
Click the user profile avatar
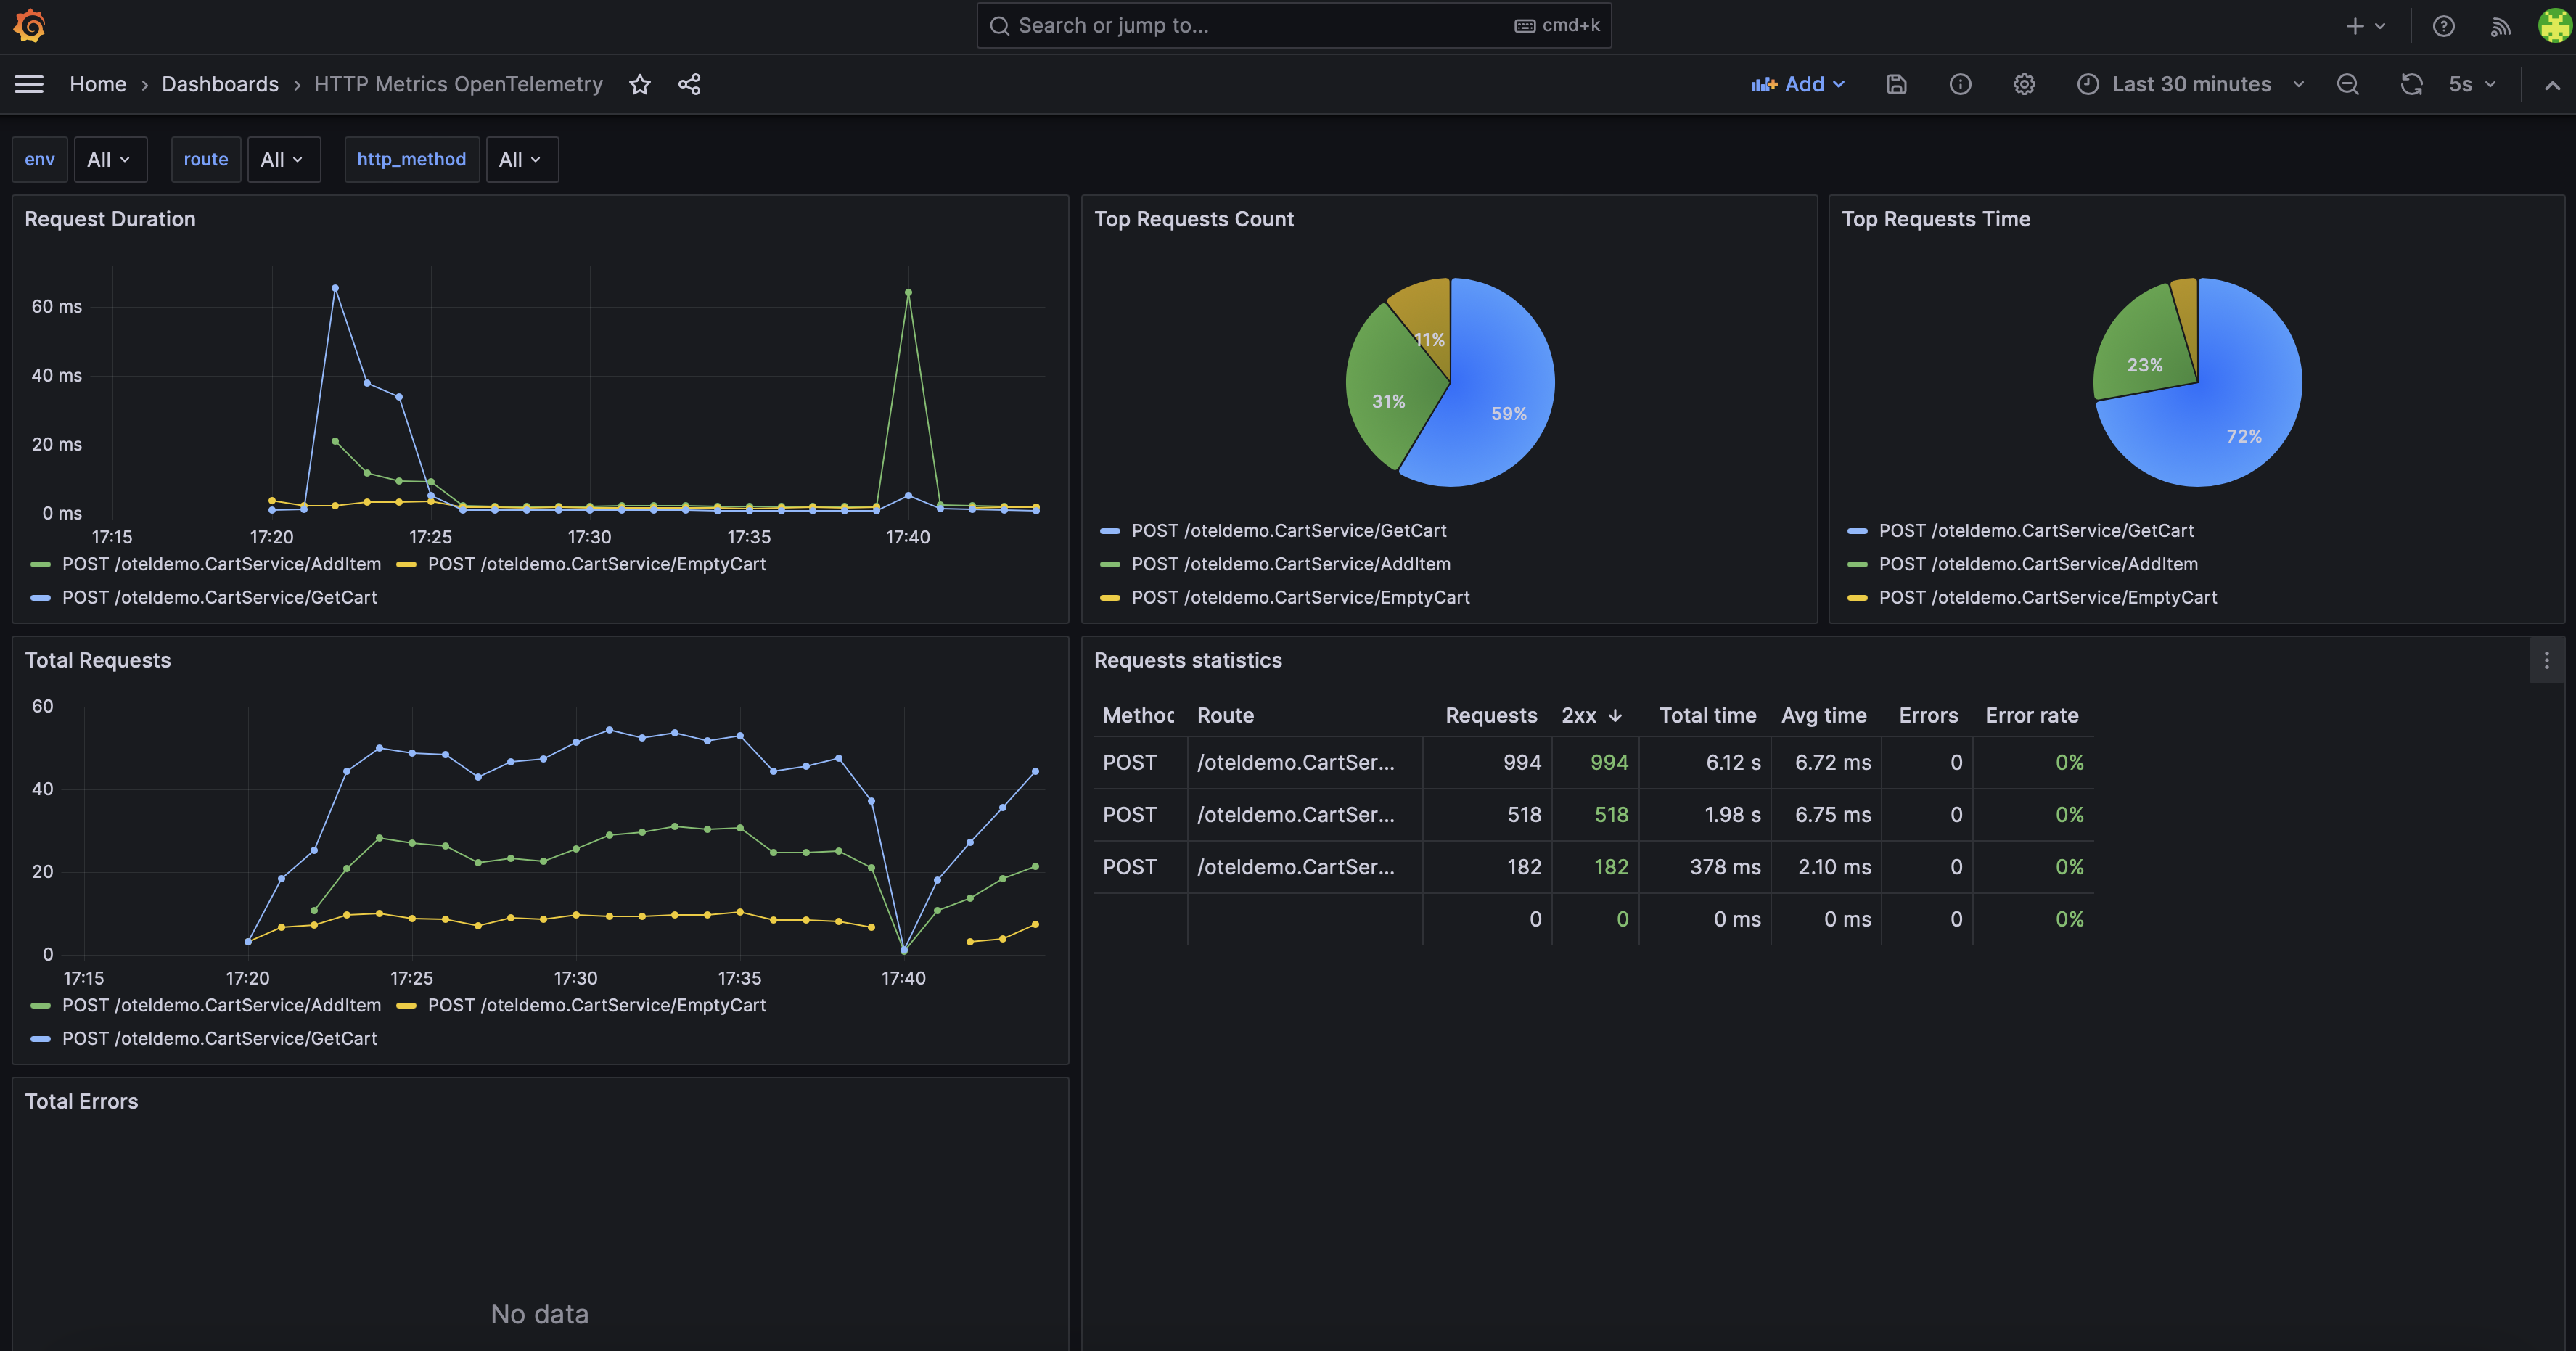pyautogui.click(x=2554, y=26)
